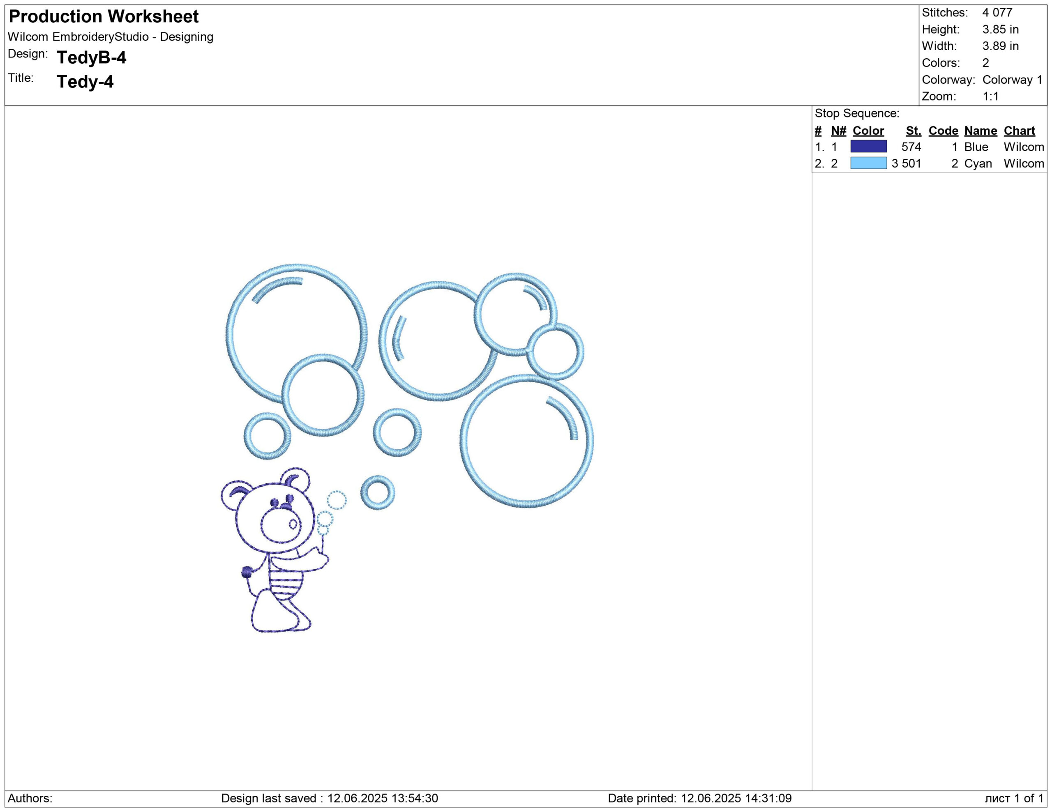The image size is (1052, 809).
Task: Click the TedyB-4 design name
Action: (x=92, y=58)
